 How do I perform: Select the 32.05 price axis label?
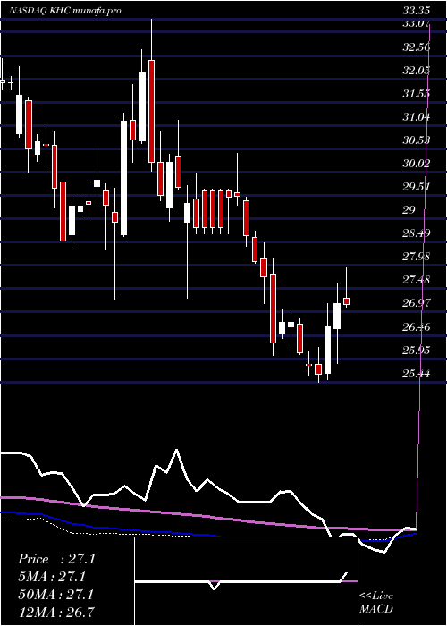pos(416,71)
